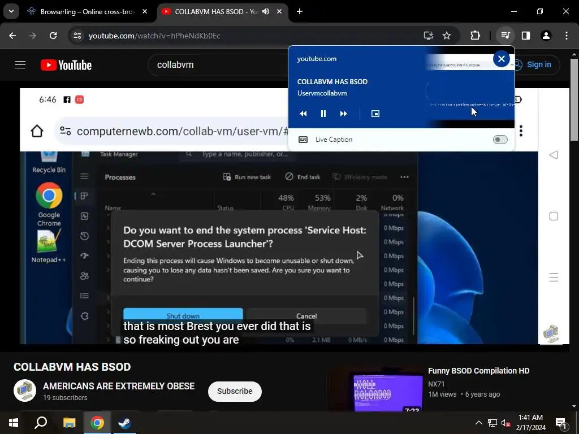Mute the audio-playing tab via speaker icon
Image resolution: width=579 pixels, height=434 pixels.
[266, 11]
